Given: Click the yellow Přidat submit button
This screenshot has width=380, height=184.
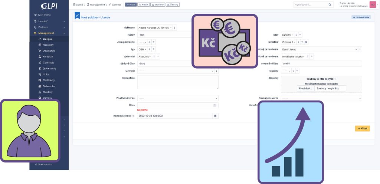Looking at the screenshot, I should pos(362,128).
